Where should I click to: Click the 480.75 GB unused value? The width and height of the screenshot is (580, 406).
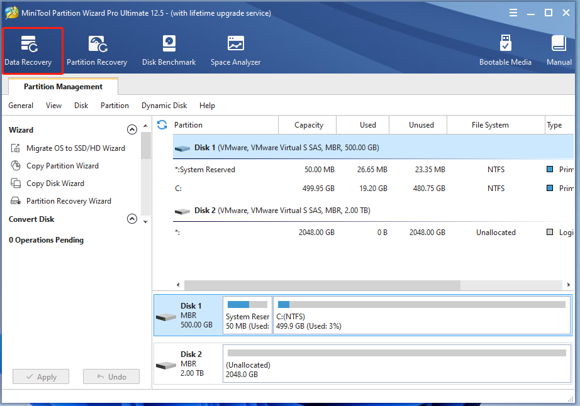point(429,189)
